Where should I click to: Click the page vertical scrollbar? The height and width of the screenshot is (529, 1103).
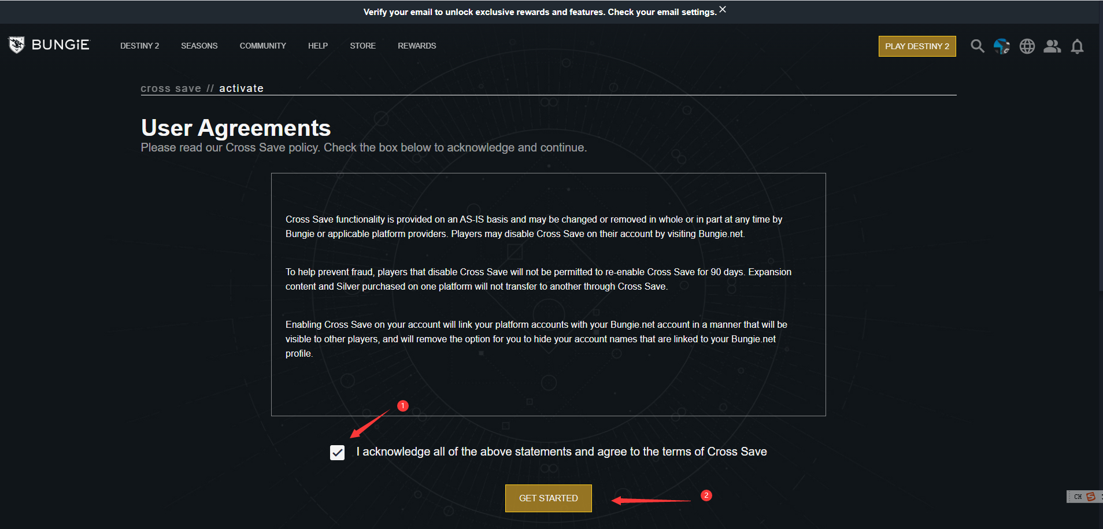coord(1100,173)
